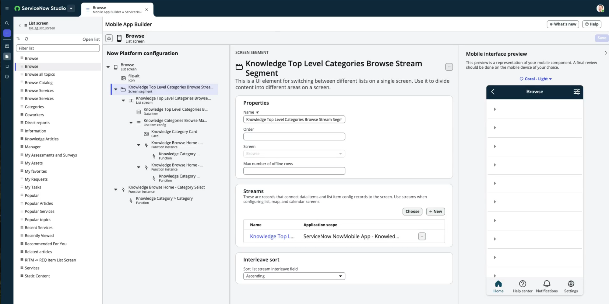
Task: Tap the Settings gear in the mobile preview
Action: (x=571, y=287)
